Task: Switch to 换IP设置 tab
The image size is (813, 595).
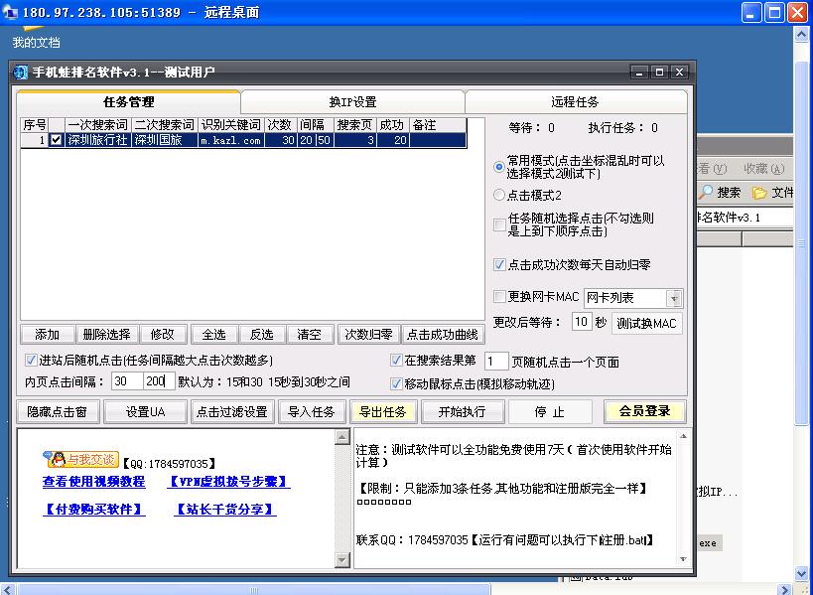Action: click(x=352, y=102)
